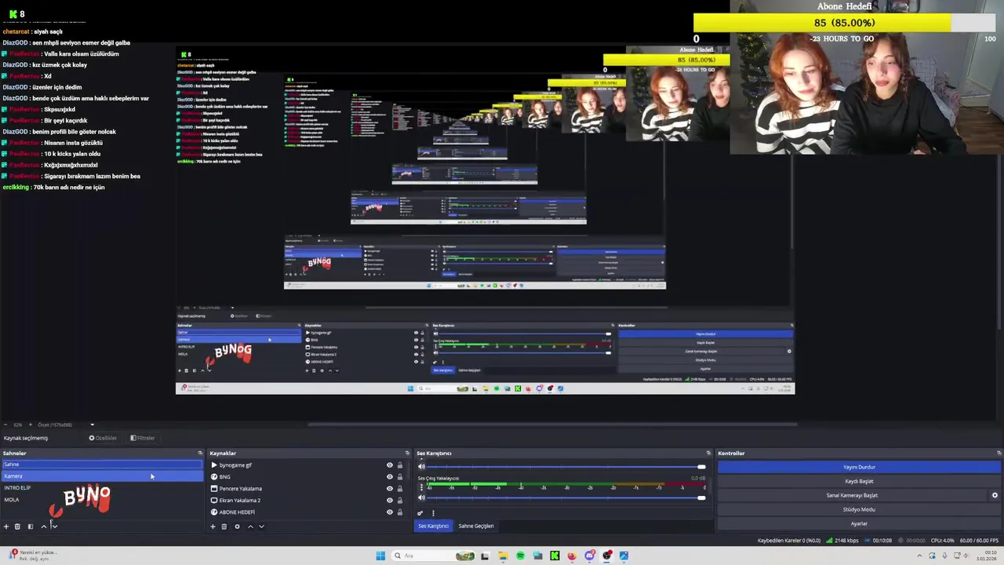This screenshot has height=565, width=1004.
Task: Adjust Ses Çıkış Yakalayıcısı volume slider
Action: tap(565, 498)
